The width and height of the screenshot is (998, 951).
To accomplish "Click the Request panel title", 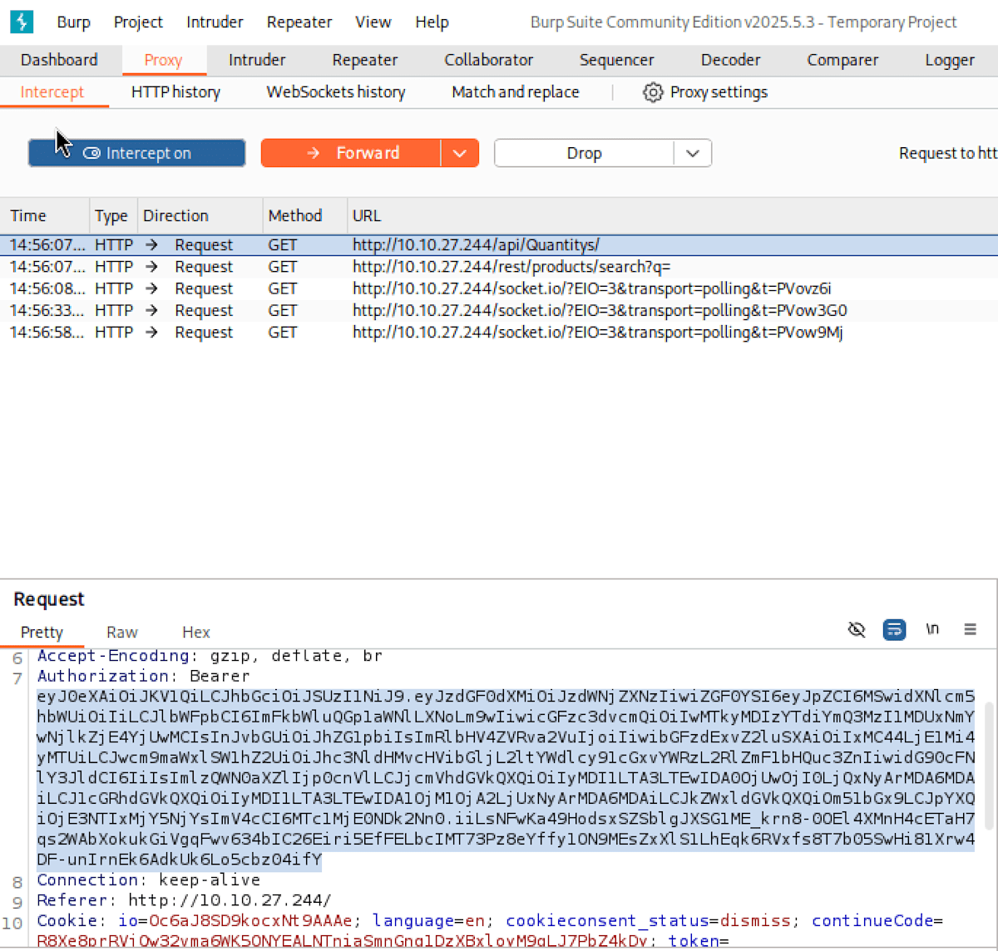I will click(x=49, y=599).
